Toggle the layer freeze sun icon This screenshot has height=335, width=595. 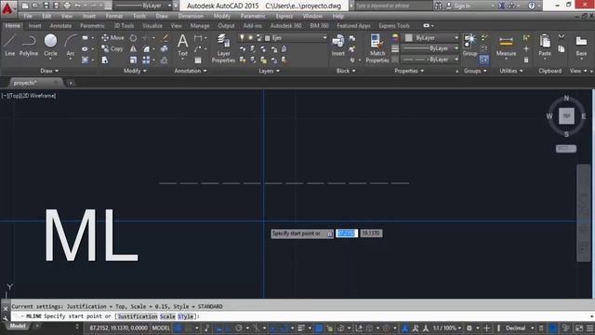click(250, 37)
